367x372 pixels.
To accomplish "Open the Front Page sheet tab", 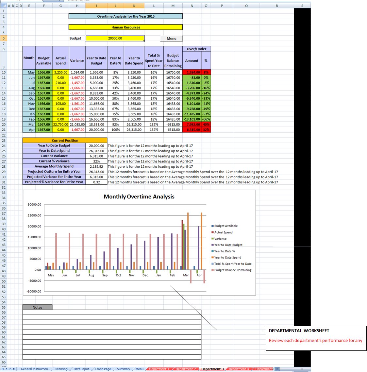I will (103, 369).
